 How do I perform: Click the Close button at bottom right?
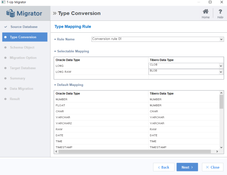(x=213, y=167)
